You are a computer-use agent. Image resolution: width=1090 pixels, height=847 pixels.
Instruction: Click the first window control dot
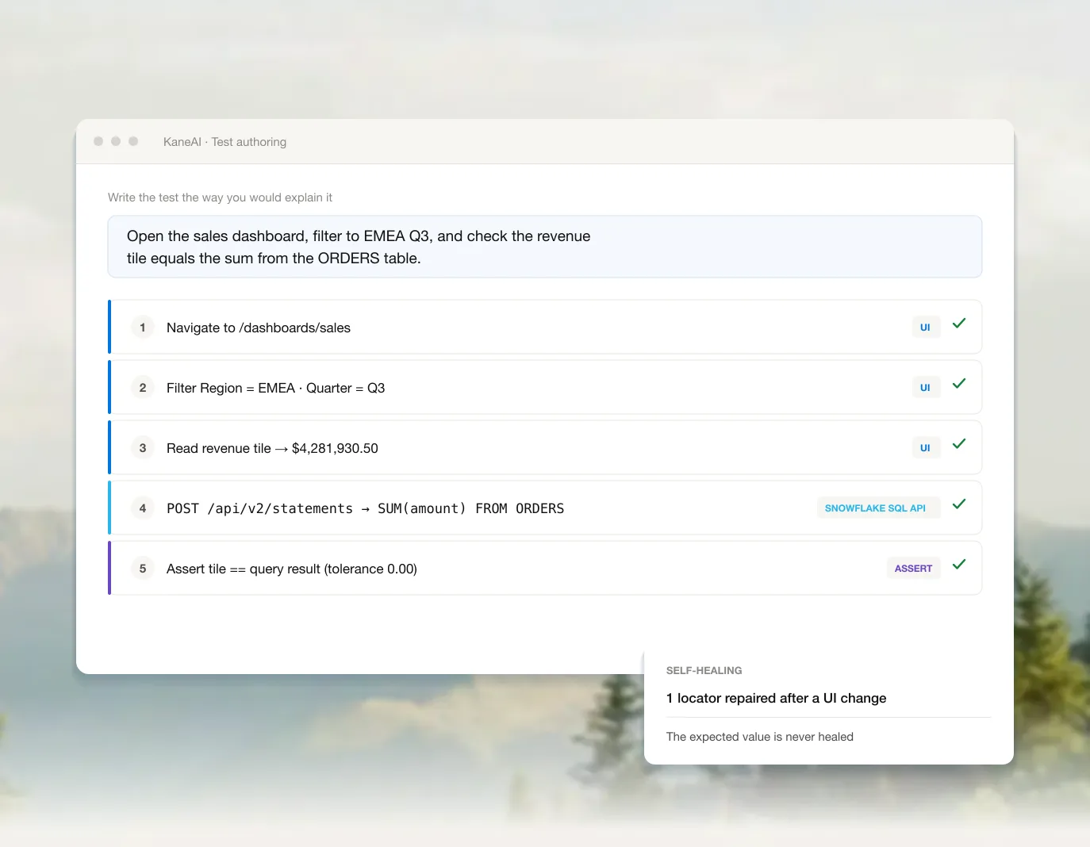(x=98, y=141)
